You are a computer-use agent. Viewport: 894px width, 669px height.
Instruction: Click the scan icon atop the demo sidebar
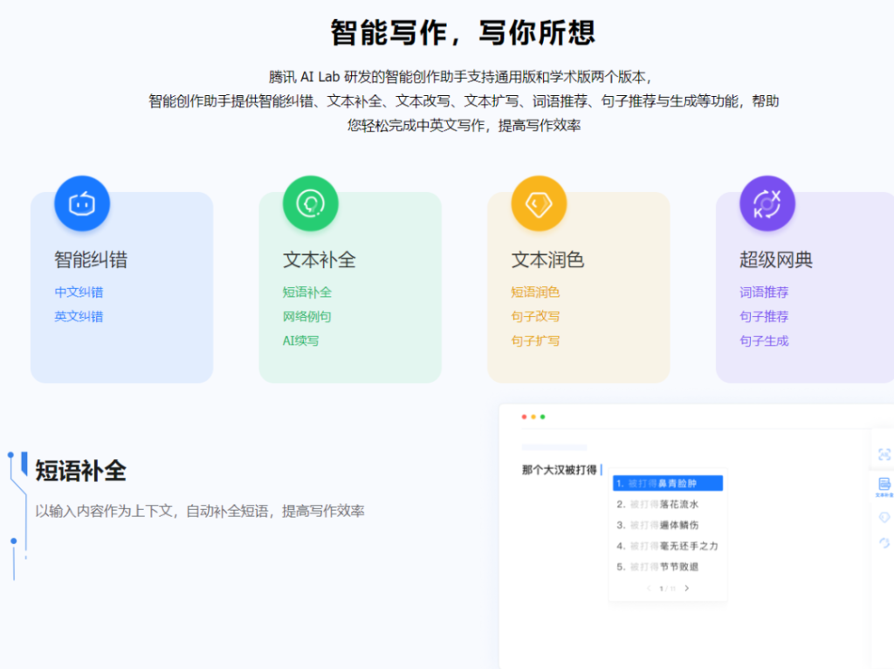click(x=884, y=454)
